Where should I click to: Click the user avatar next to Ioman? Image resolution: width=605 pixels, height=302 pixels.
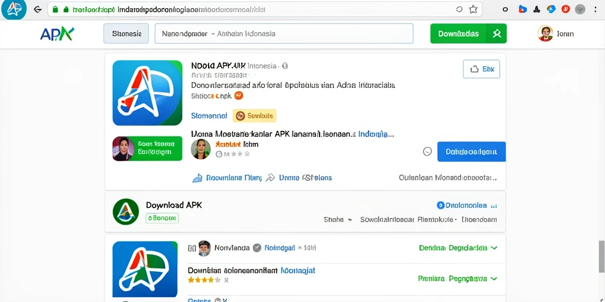point(545,34)
